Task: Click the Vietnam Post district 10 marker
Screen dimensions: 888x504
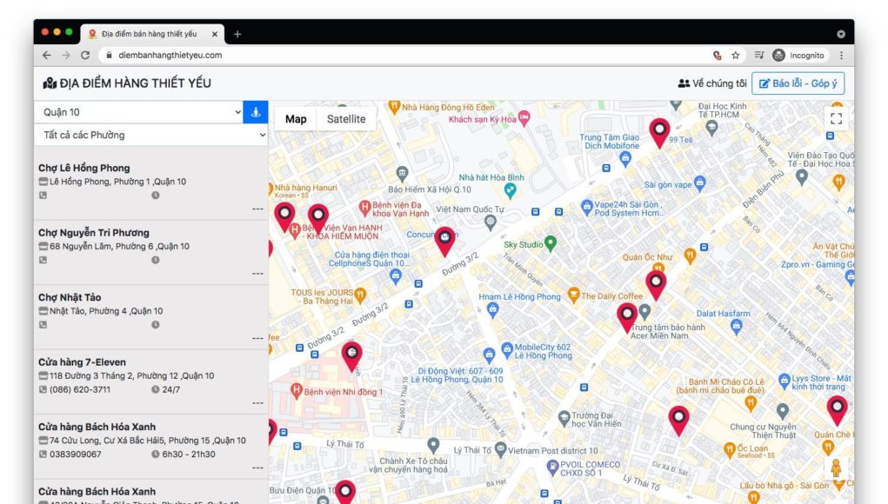Action: point(500,450)
